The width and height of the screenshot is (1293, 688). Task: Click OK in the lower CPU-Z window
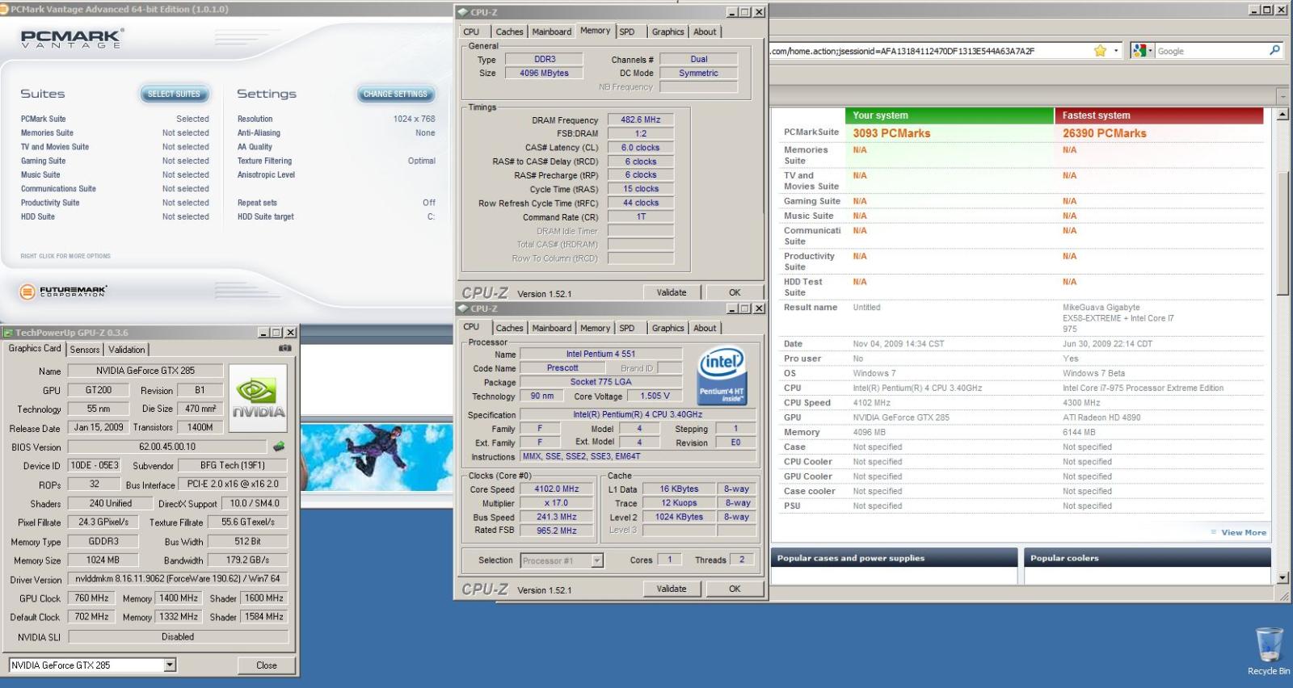click(735, 589)
